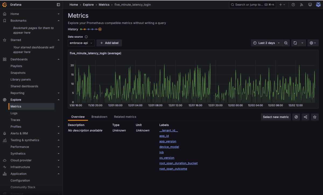
Task: Click the monitor icon in top bar
Action: pyautogui.click(x=310, y=5)
